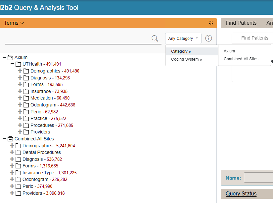Expand the Diagnosis node under UTHealth
Screen dimensions: 273x203
(20, 78)
